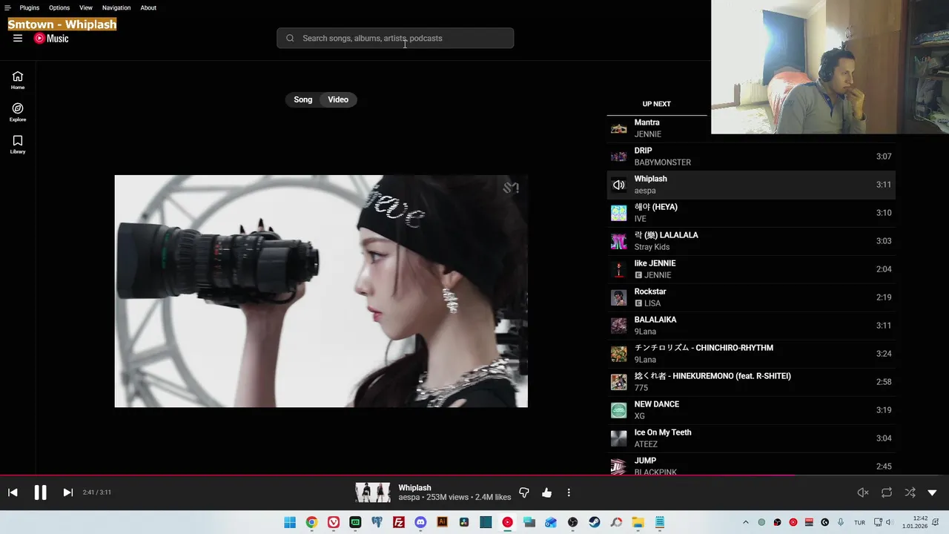
Task: Show hidden system tray icons
Action: pos(745,522)
